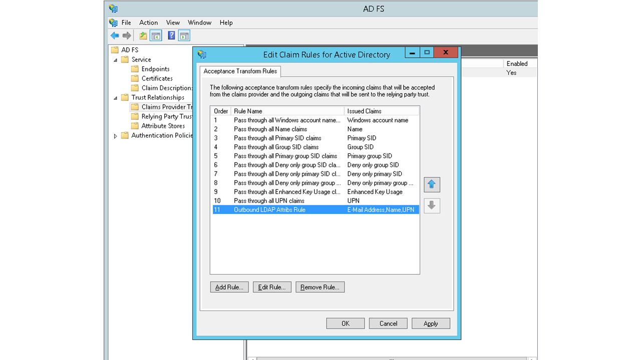Open the Action menu
This screenshot has height=360, width=641.
149,22
